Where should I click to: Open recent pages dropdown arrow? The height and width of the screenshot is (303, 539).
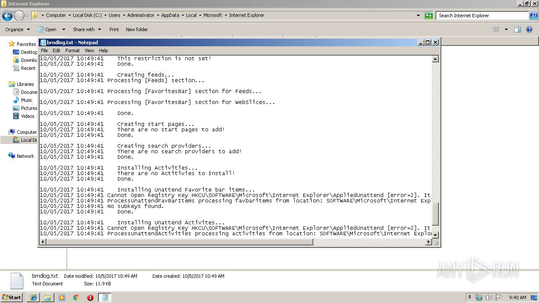(27, 16)
